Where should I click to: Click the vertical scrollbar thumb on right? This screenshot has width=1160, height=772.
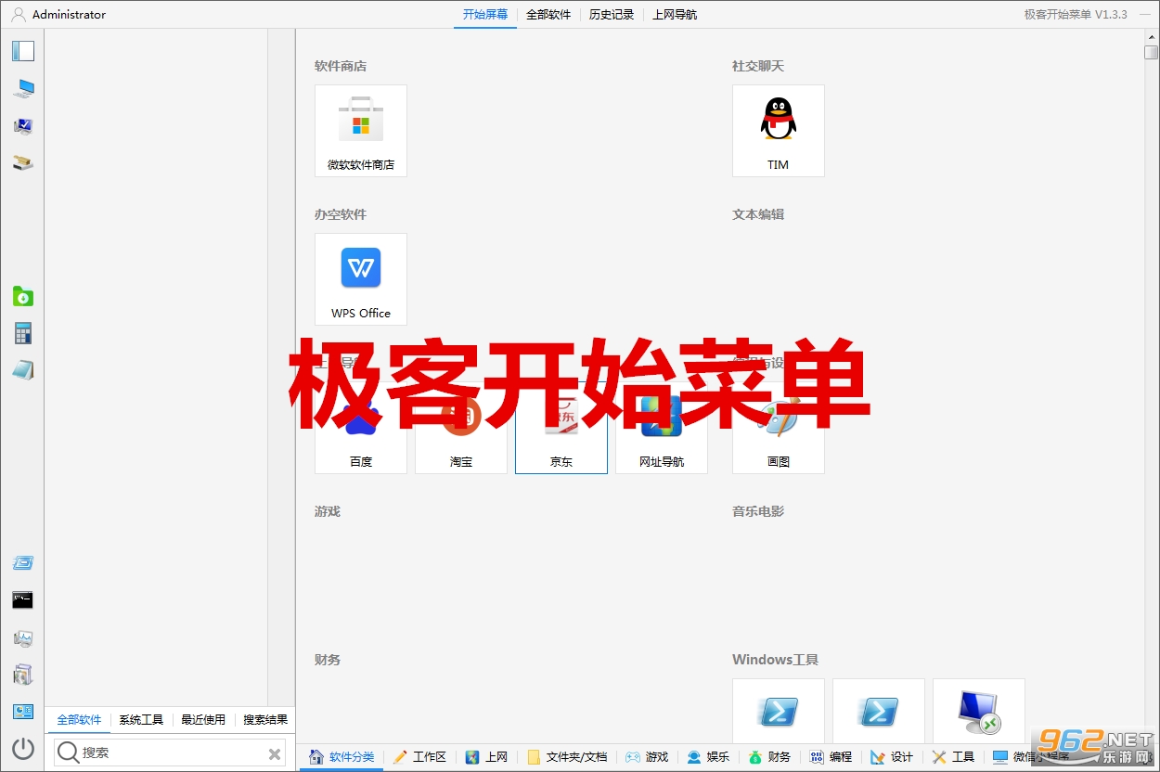1151,52
